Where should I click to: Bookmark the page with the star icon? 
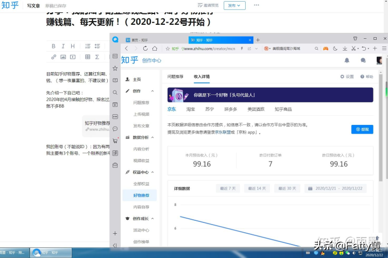(168, 48)
